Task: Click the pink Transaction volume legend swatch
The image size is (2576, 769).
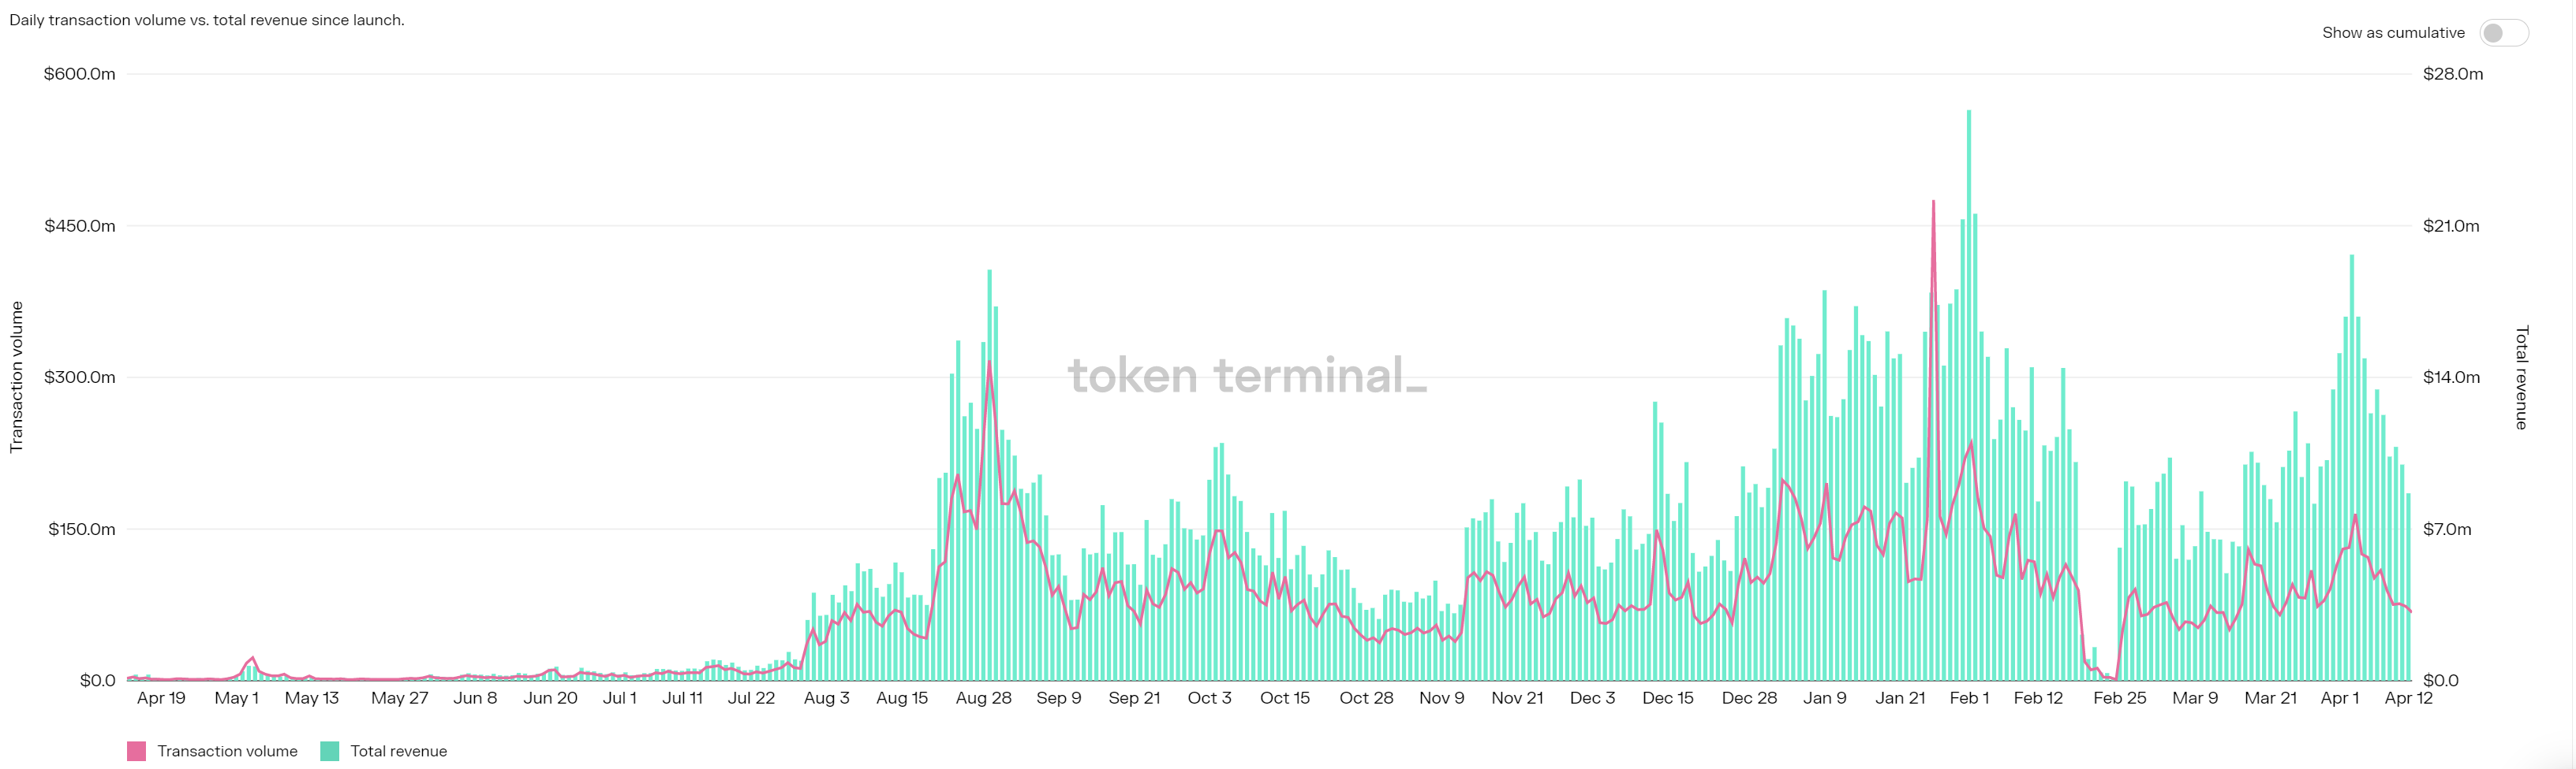Action: [x=136, y=751]
